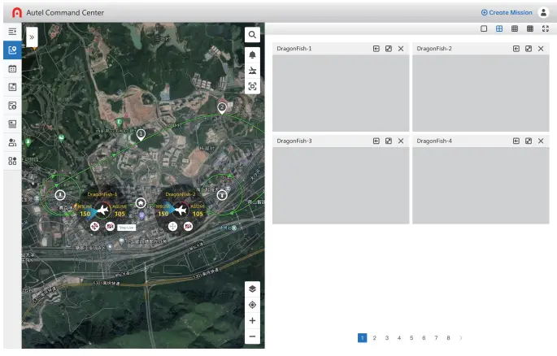The height and width of the screenshot is (356, 557).
Task: Open the user profile avatar
Action: (543, 12)
